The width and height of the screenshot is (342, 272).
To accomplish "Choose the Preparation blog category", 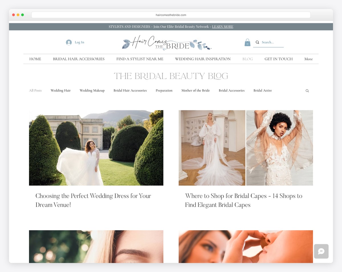I will [164, 90].
